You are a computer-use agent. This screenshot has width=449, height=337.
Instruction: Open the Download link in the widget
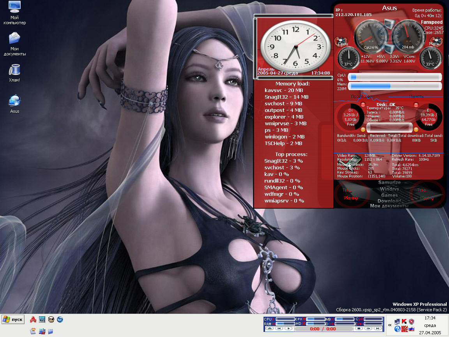pos(389,201)
